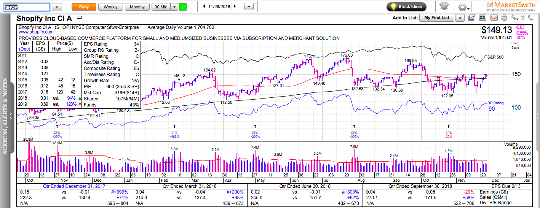
Task: Click the 20.9M volume peak label
Action: click(29, 140)
